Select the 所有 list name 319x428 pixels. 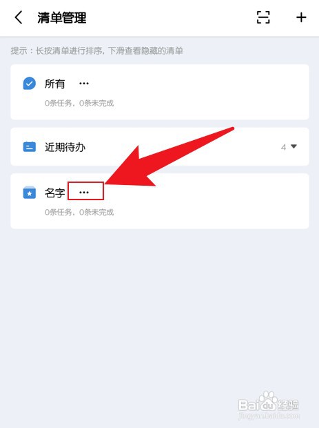[54, 84]
